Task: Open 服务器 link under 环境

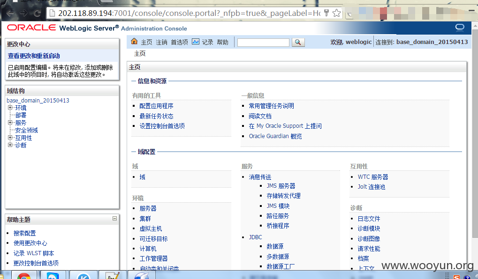Action: (x=148, y=208)
